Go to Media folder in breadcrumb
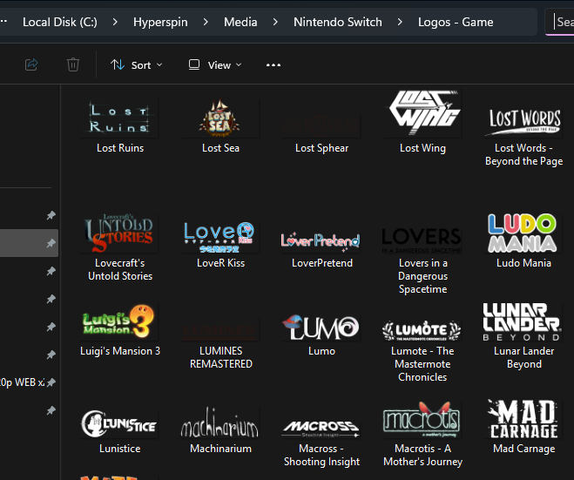 [240, 23]
